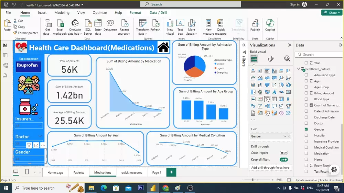Switch to the Modeling ribbon tab
This screenshot has width=344, height=193.
62,12
